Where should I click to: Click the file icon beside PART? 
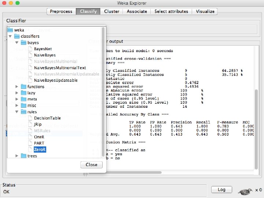tap(30, 143)
